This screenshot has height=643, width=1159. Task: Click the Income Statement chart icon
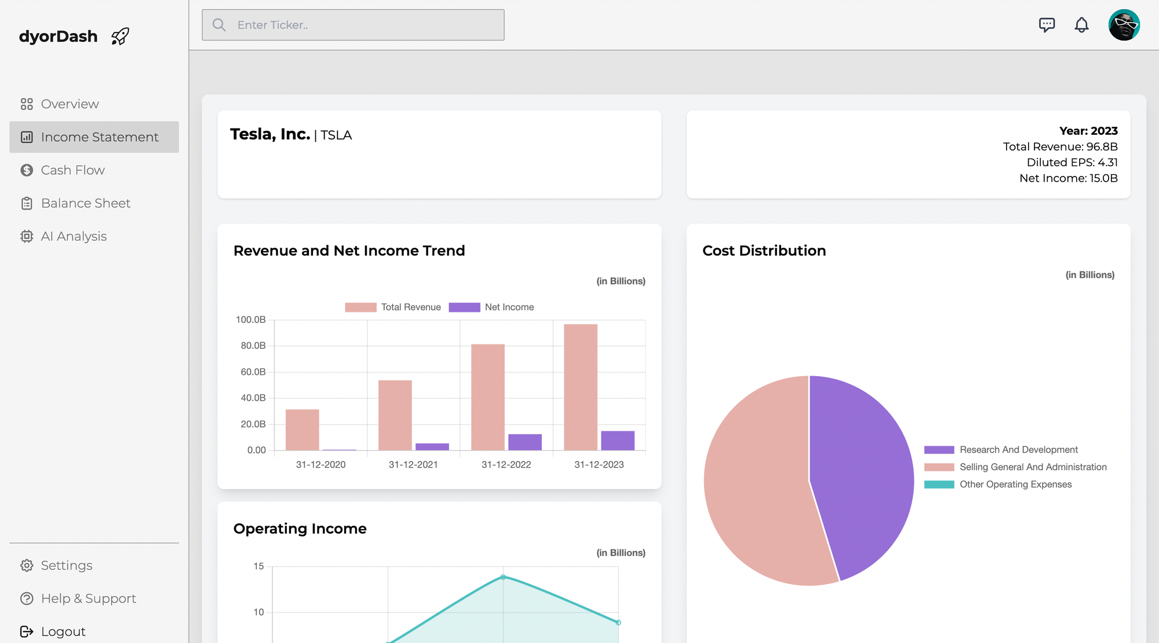[x=27, y=137]
